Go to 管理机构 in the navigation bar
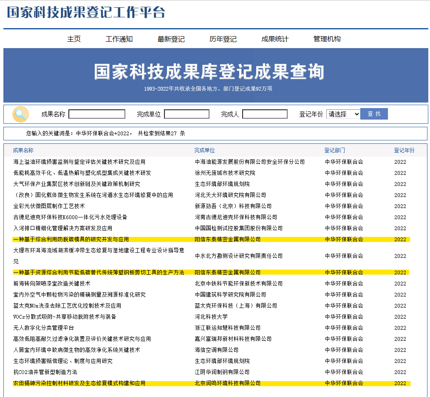The width and height of the screenshot is (430, 397). (327, 39)
